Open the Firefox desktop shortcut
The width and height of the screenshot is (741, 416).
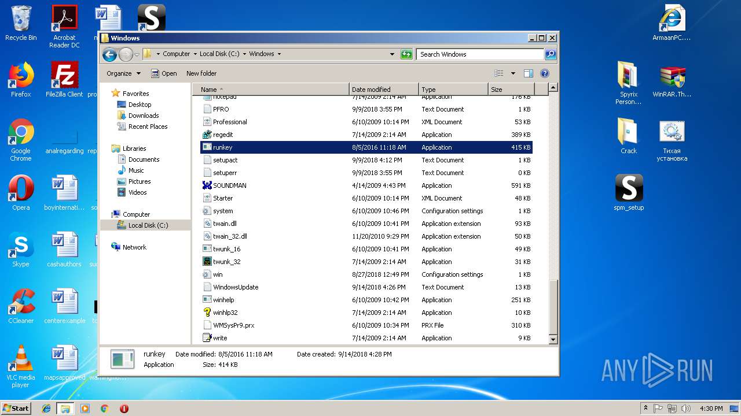click(x=21, y=80)
